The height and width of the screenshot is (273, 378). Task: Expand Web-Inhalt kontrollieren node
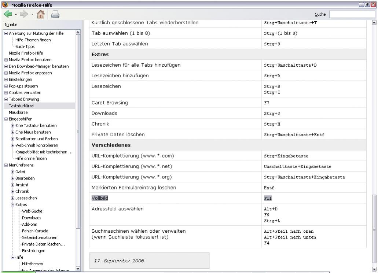pos(12,145)
